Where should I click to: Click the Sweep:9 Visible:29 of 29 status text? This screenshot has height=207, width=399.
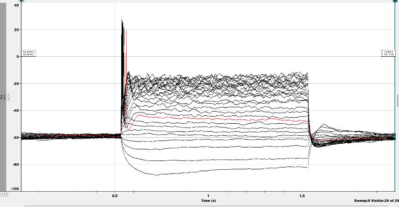pyautogui.click(x=376, y=200)
